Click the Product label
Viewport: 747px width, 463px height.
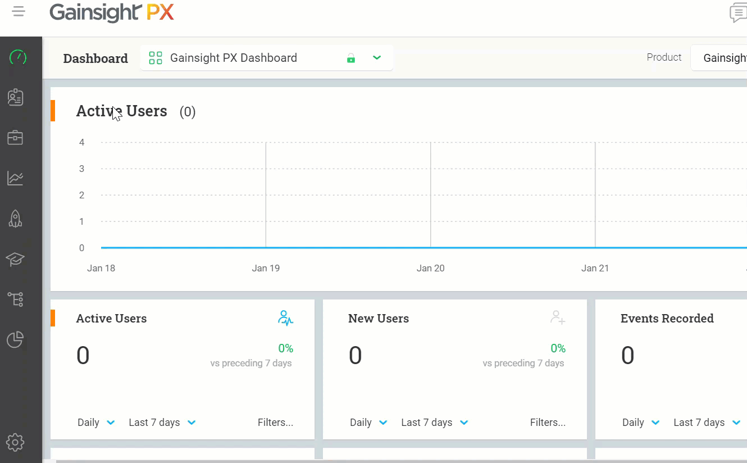664,57
